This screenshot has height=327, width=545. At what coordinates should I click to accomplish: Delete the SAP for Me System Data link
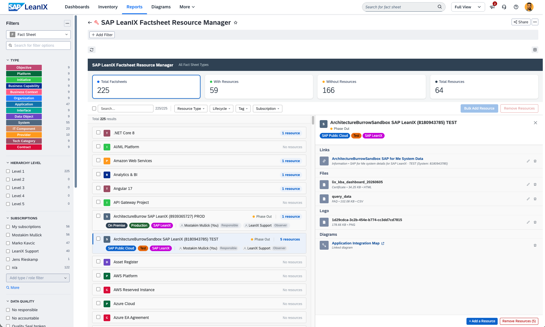click(x=535, y=161)
